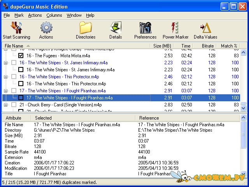Click the details panel scrollbar thumb
249x187 pixels.
(244, 134)
